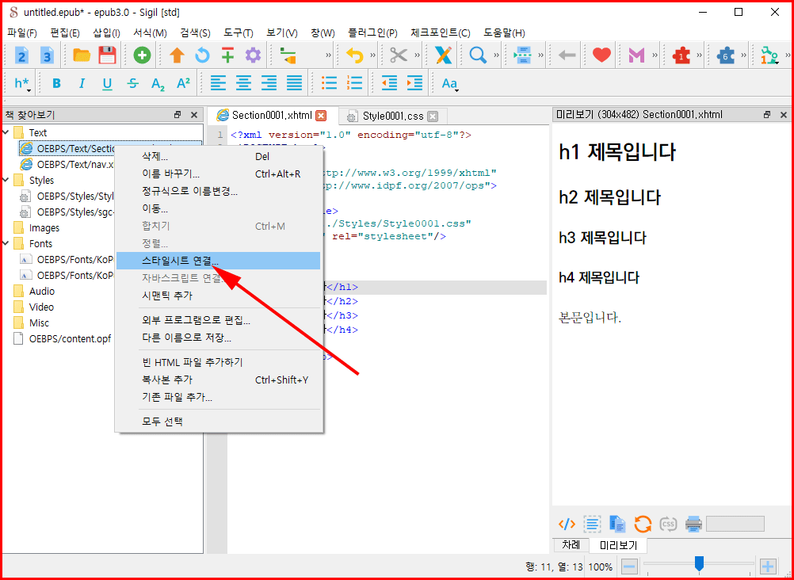794x580 pixels.
Task: Insert bulleted list
Action: (329, 83)
